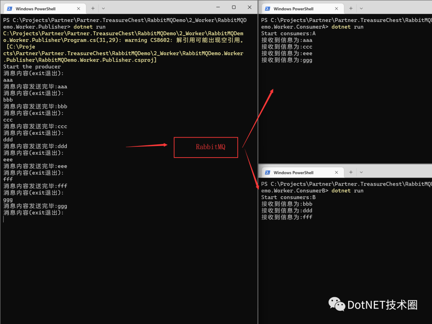Click '接收到信息为:ggg' in ConsumerA
The width and height of the screenshot is (432, 324).
pyautogui.click(x=287, y=60)
